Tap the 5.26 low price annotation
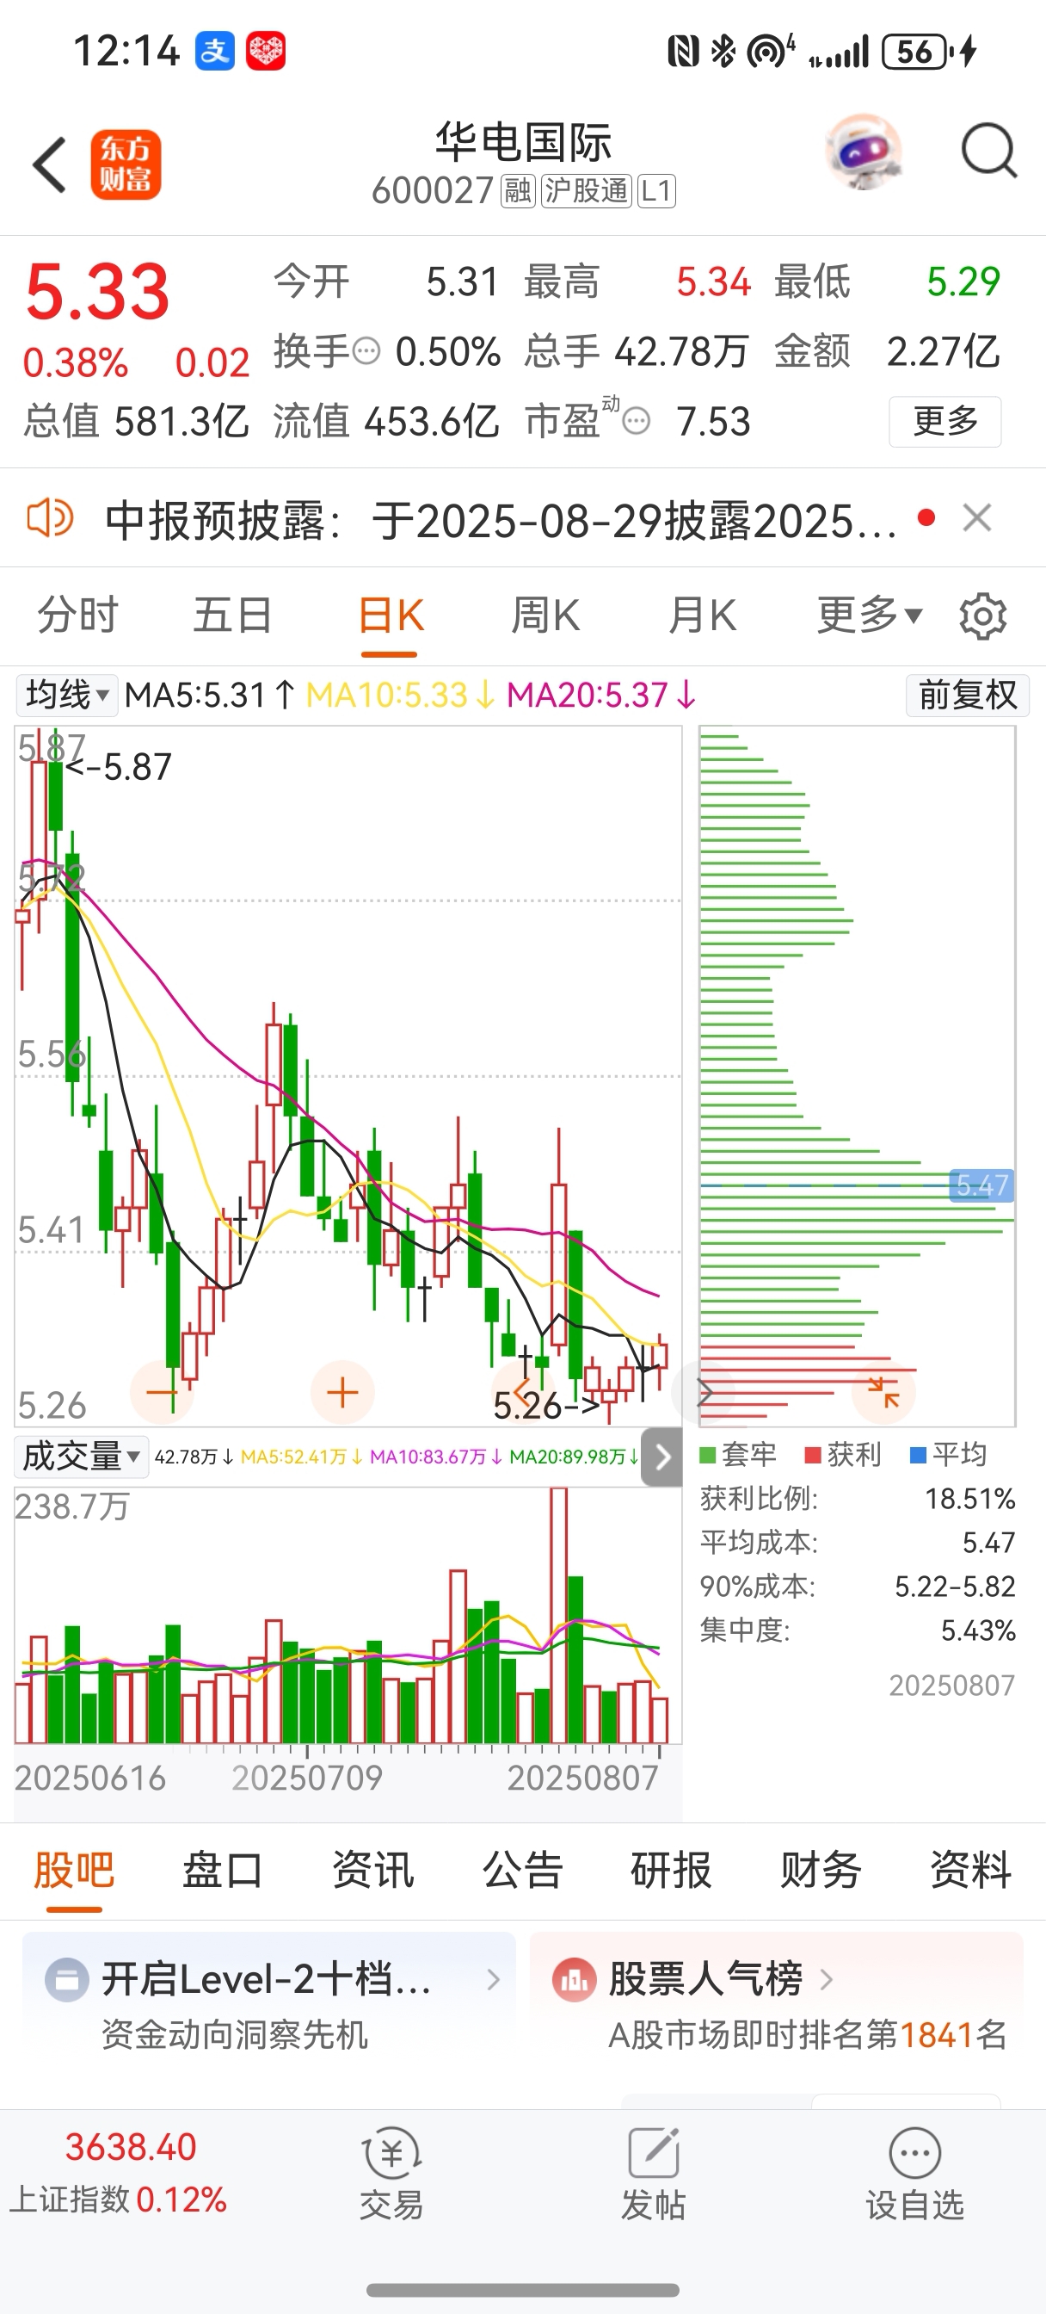This screenshot has height=2314, width=1046. click(546, 1405)
